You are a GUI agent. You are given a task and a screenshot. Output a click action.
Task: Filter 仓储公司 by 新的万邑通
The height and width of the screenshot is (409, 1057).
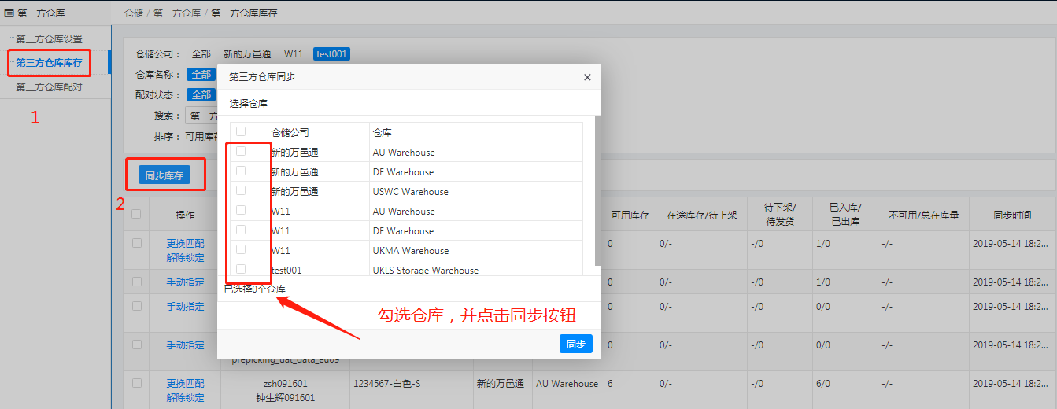[x=247, y=54]
